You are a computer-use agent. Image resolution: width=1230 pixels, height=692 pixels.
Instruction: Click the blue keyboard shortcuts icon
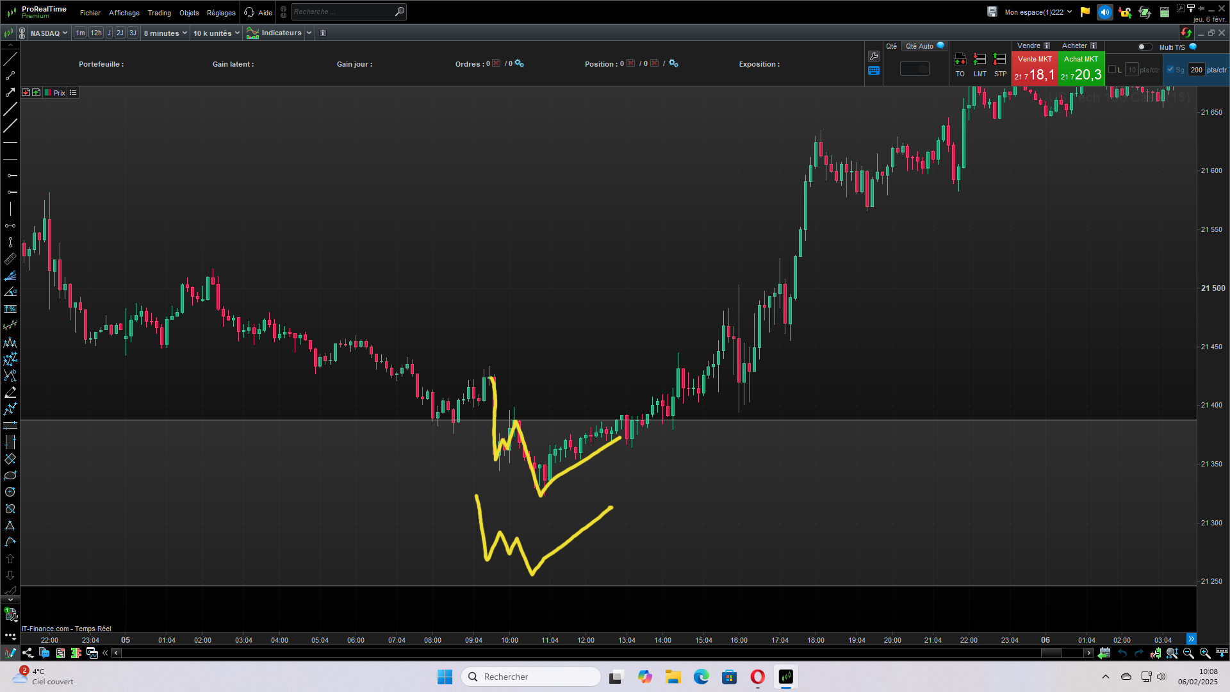pyautogui.click(x=874, y=70)
